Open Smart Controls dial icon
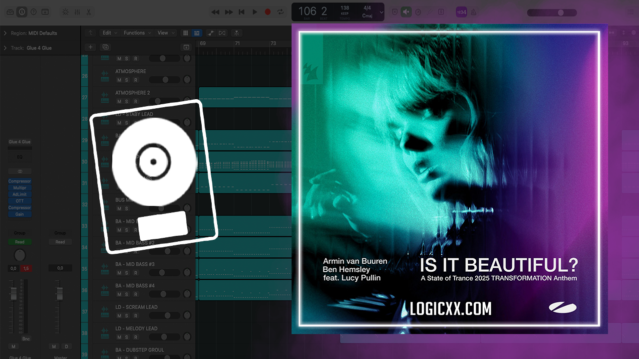This screenshot has width=639, height=359. [65, 12]
